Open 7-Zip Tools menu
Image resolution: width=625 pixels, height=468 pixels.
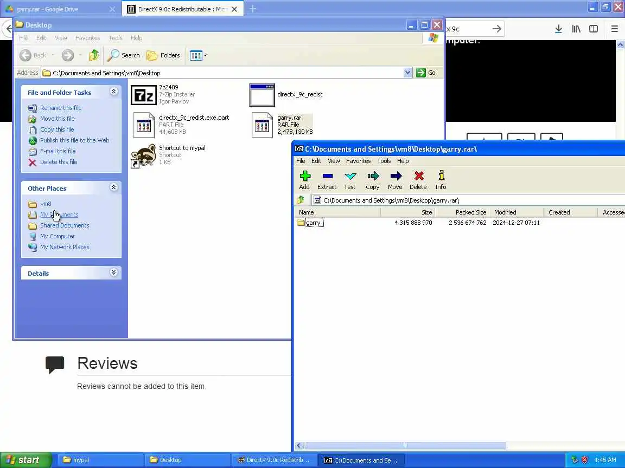tap(384, 161)
